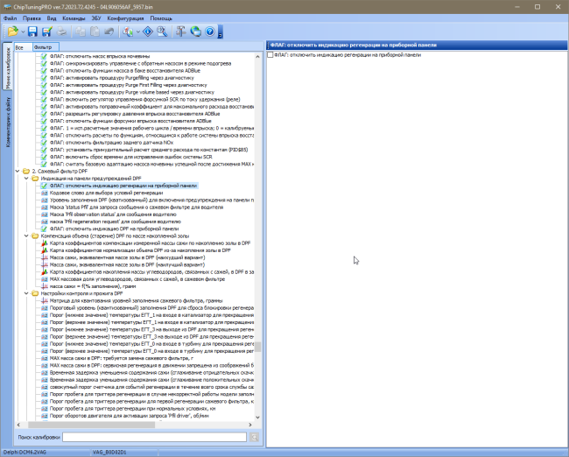Viewport: 569px width, 457px height.
Task: Click the greyed-out copy toolbar icon
Action: click(81, 32)
